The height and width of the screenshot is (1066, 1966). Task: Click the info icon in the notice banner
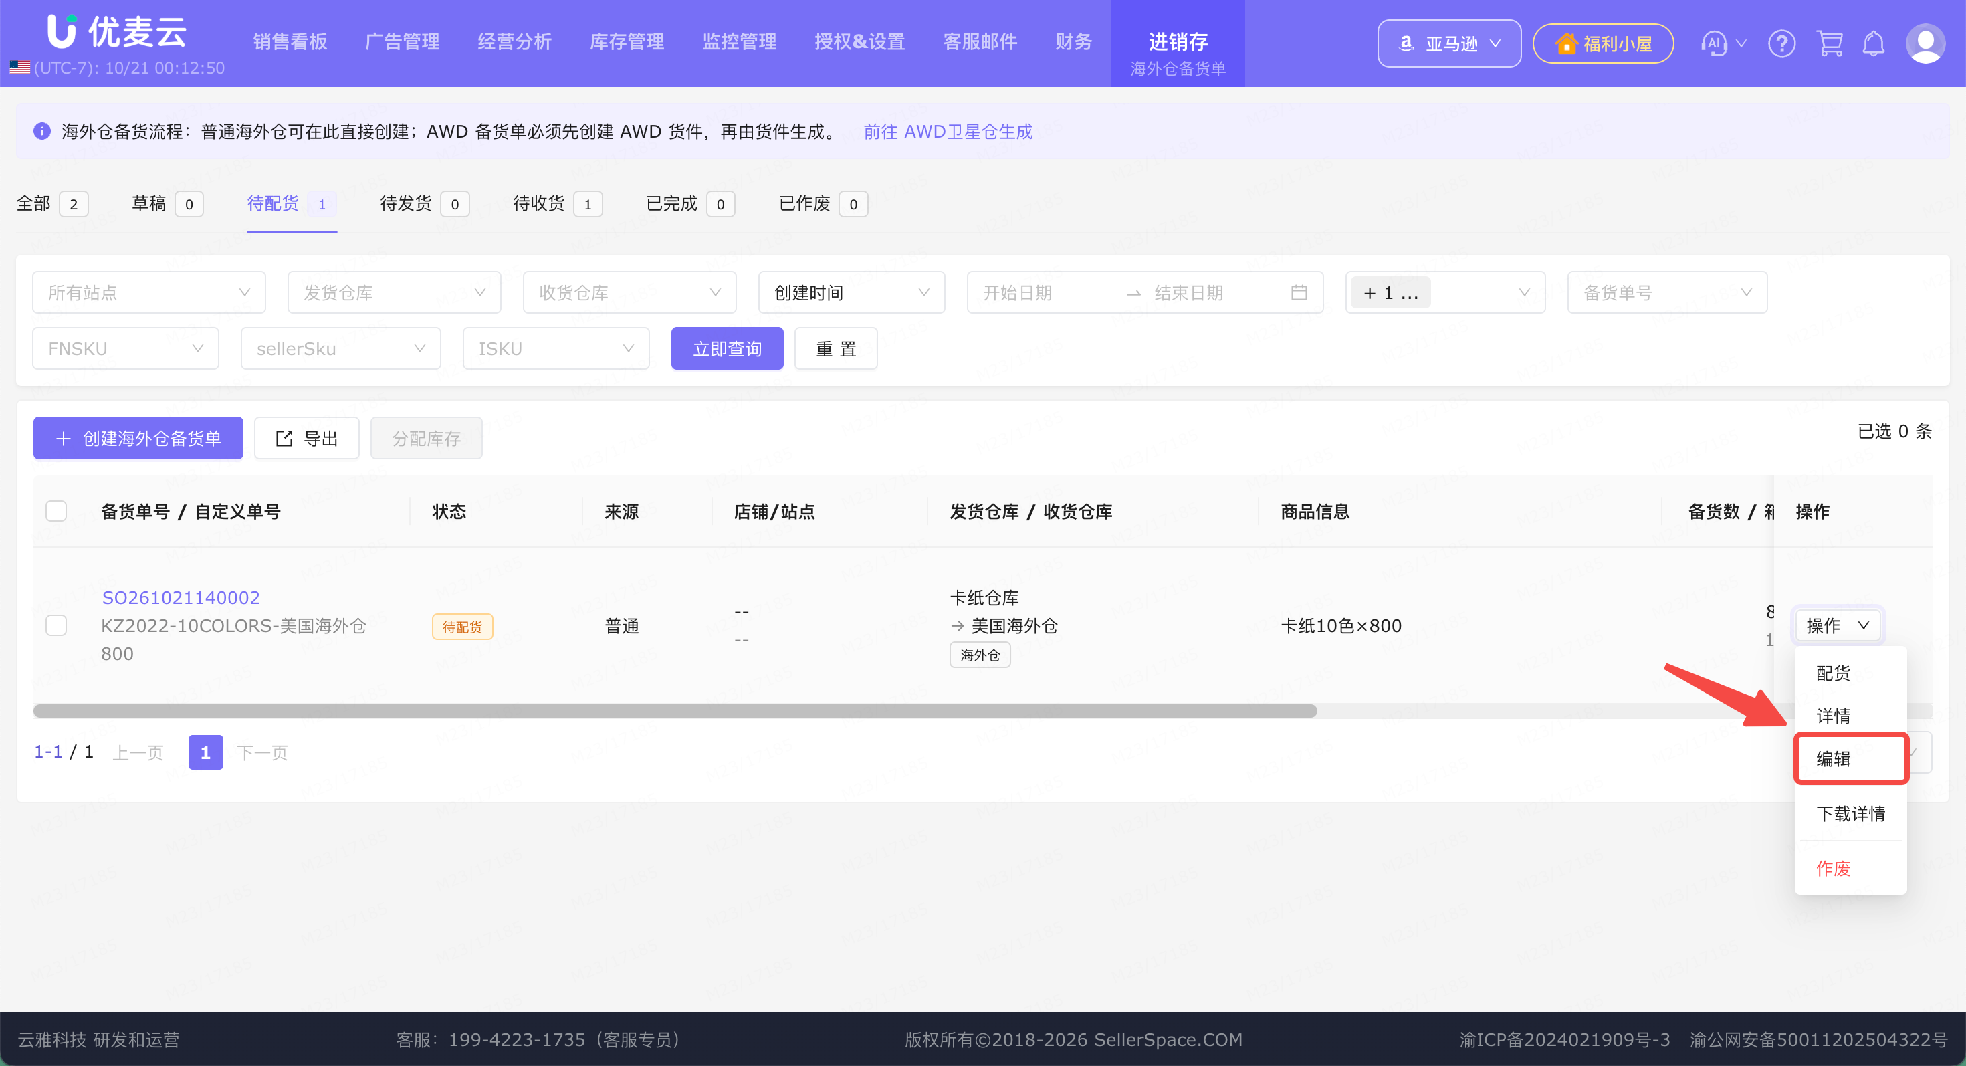42,131
